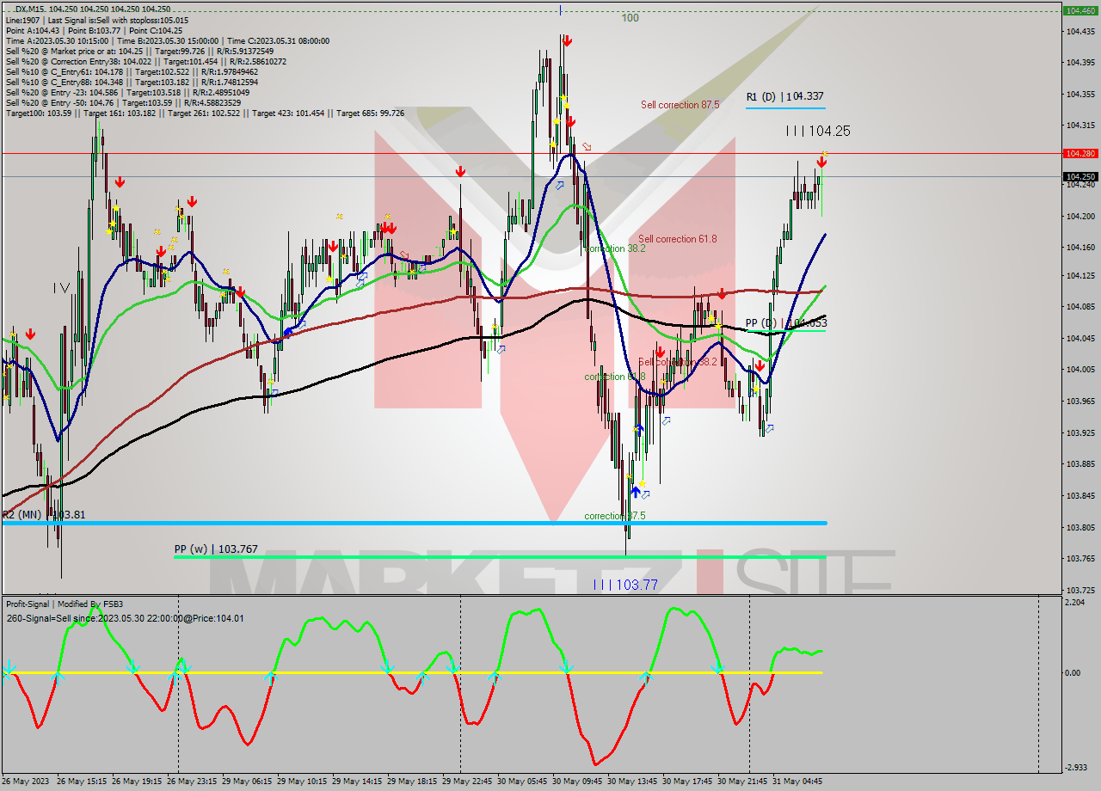Select the '| | | 103.77' low label
Viewport: 1101px width, 791px height.
(626, 585)
